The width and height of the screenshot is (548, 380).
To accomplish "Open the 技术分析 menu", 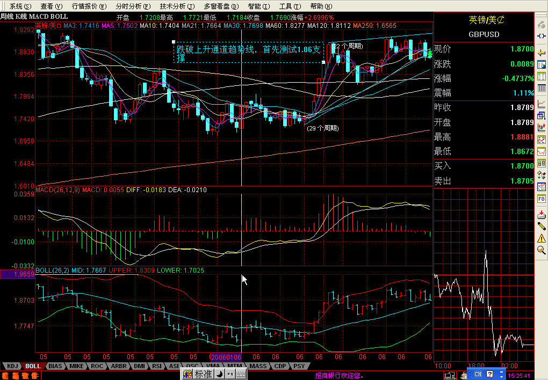I will pyautogui.click(x=177, y=6).
